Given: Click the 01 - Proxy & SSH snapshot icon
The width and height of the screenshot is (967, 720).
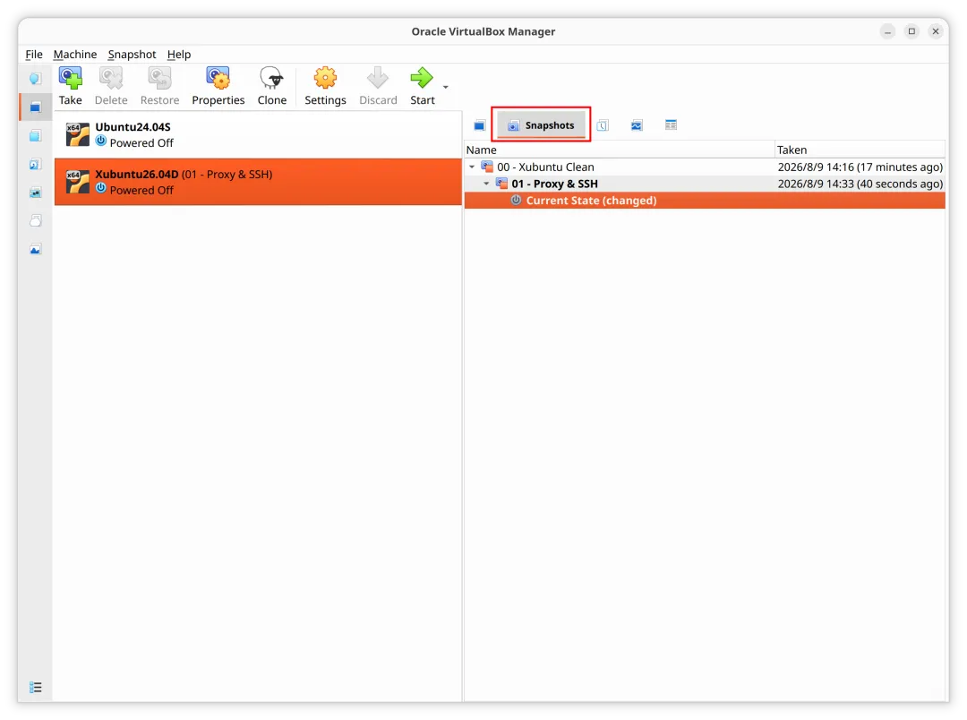Looking at the screenshot, I should [502, 184].
